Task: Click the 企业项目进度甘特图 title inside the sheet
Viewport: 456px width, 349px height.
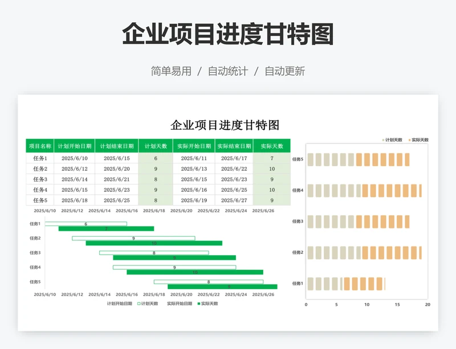Action: [x=225, y=125]
